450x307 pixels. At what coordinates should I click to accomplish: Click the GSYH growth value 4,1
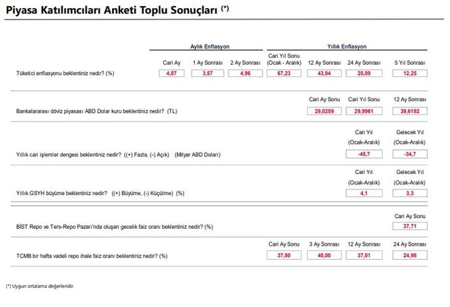pyautogui.click(x=362, y=193)
